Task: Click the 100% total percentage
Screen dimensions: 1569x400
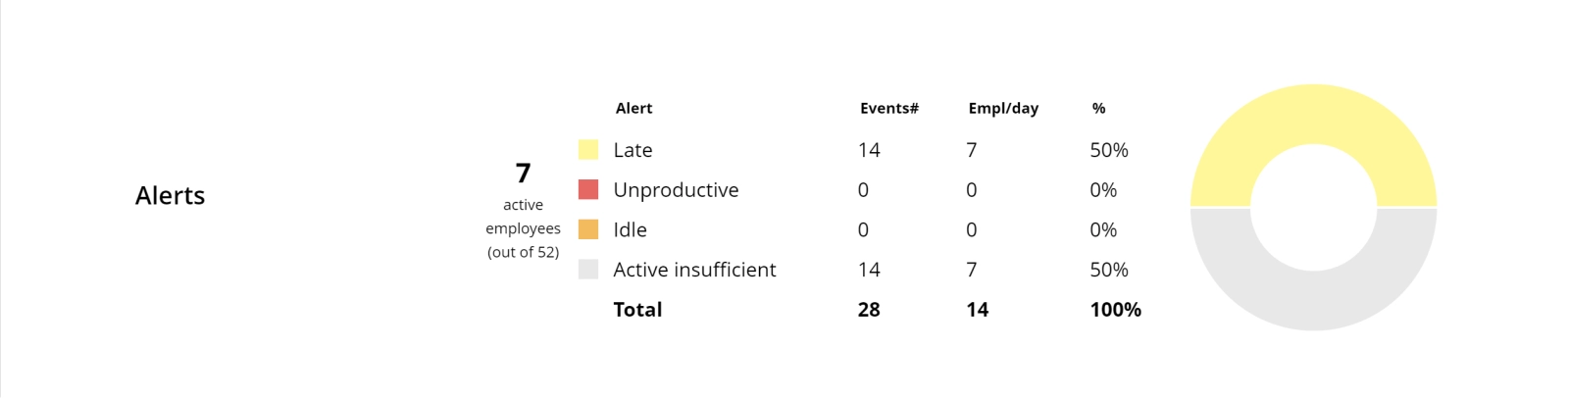Action: 1116,310
